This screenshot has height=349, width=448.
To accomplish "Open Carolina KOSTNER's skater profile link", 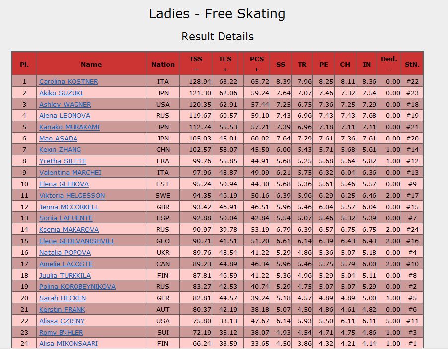I will tap(69, 82).
